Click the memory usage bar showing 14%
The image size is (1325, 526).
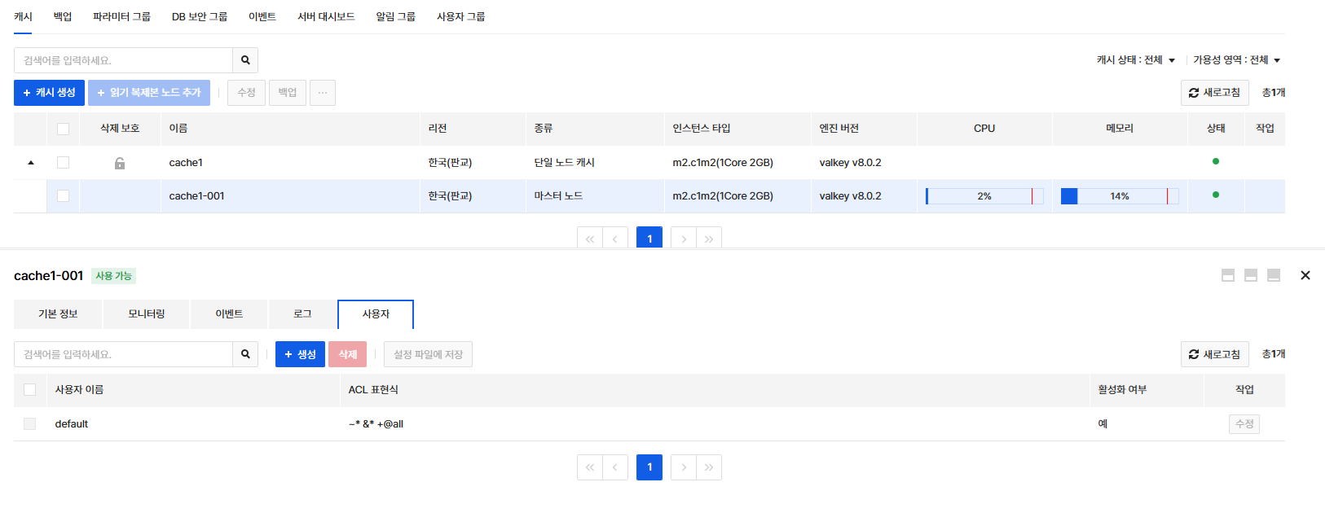coord(1119,196)
